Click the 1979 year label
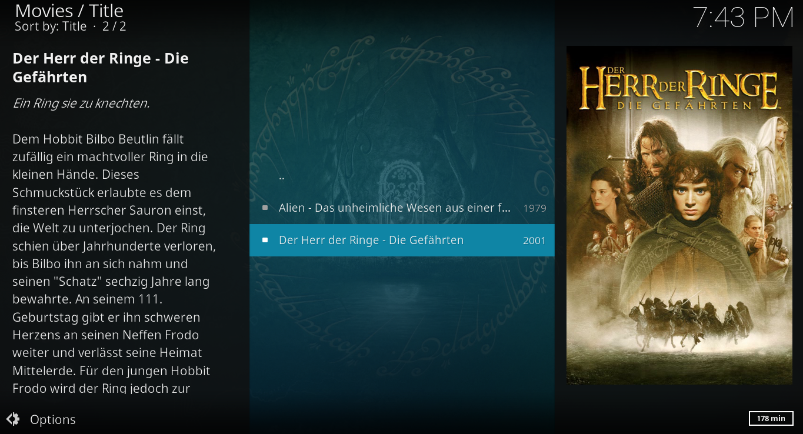This screenshot has width=803, height=434. (x=534, y=208)
